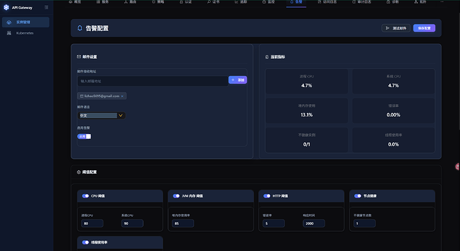Click the 添加 button
This screenshot has height=251, width=460.
coord(237,80)
